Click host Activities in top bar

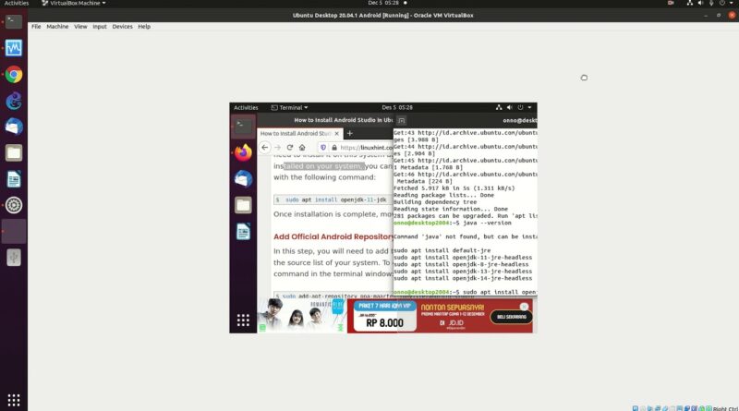pyautogui.click(x=17, y=3)
